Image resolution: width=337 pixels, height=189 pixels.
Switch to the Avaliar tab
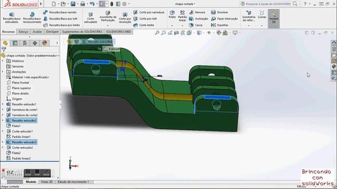coord(37,31)
